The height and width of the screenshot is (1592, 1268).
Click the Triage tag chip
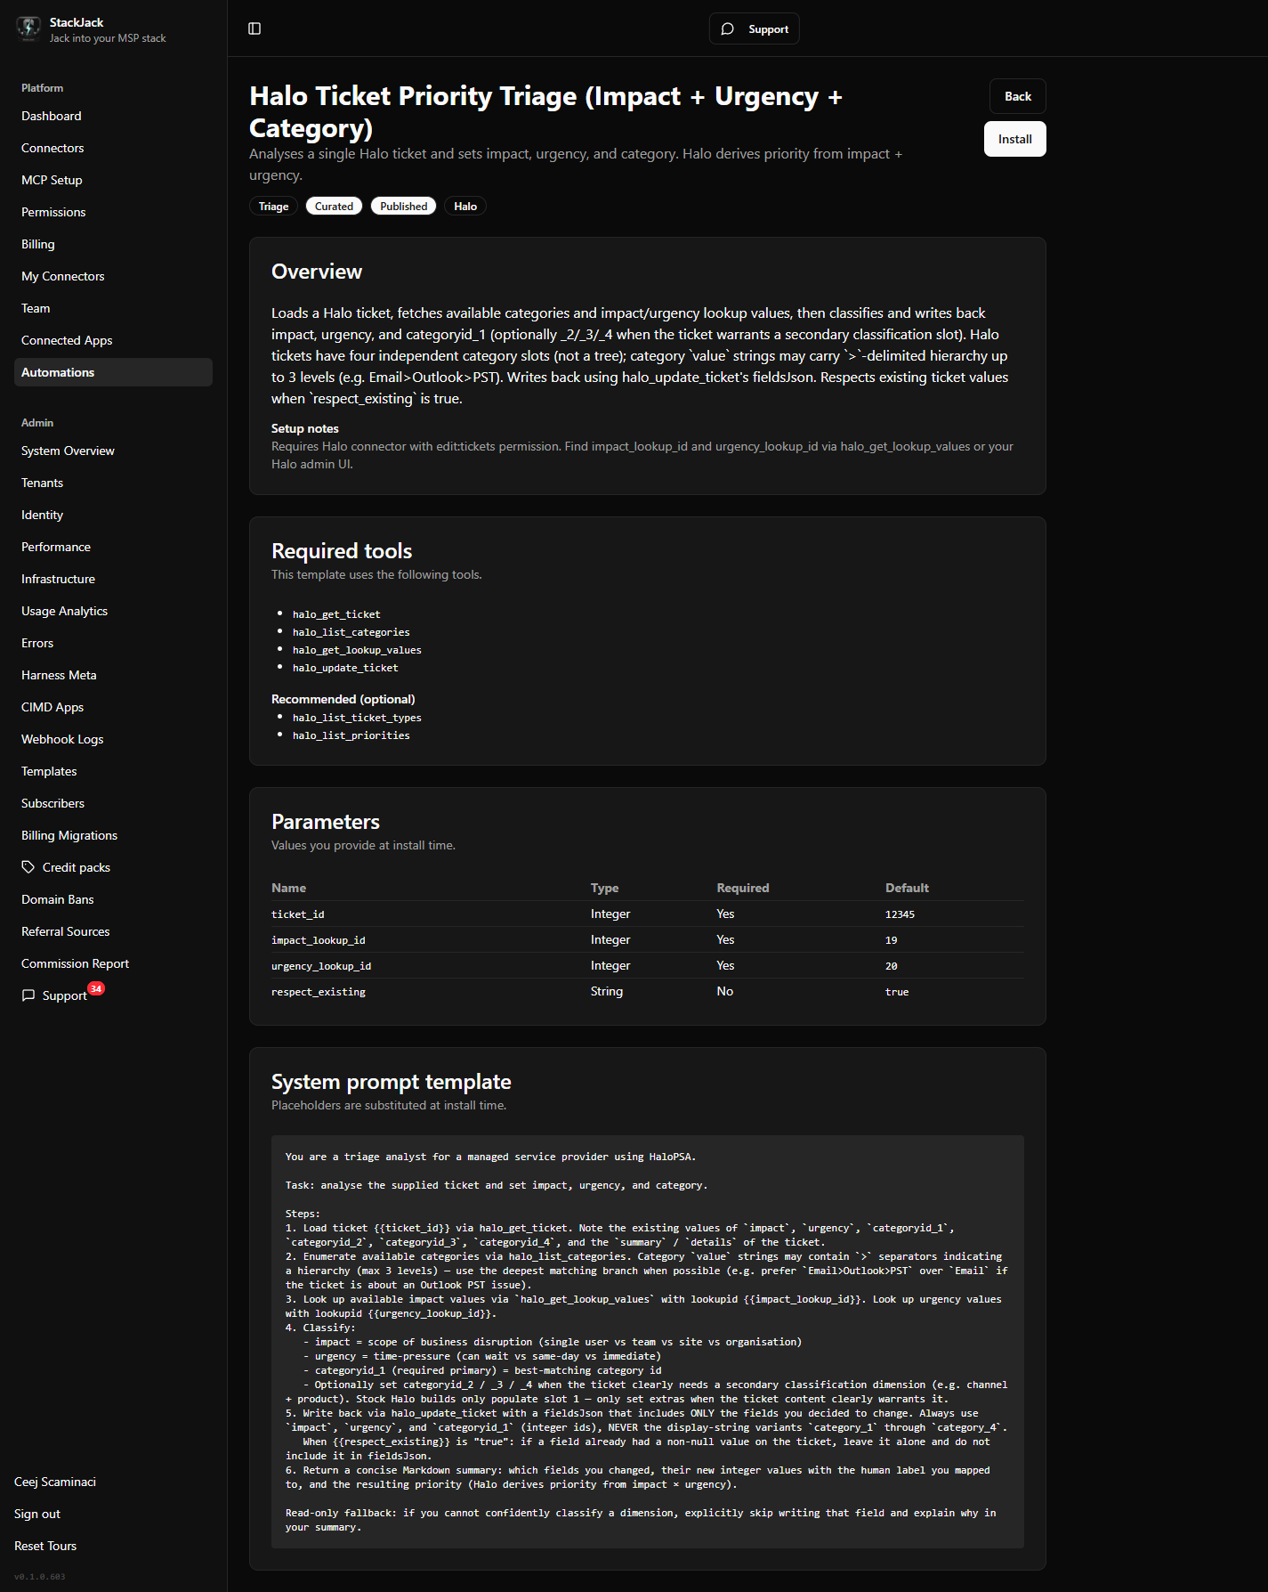click(273, 206)
